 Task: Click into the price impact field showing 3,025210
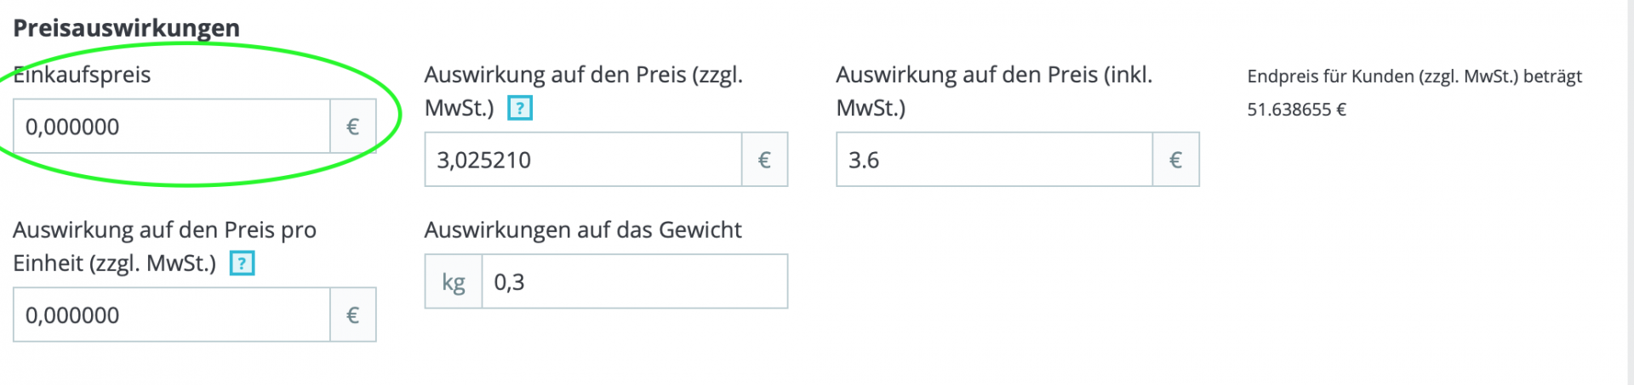(583, 160)
